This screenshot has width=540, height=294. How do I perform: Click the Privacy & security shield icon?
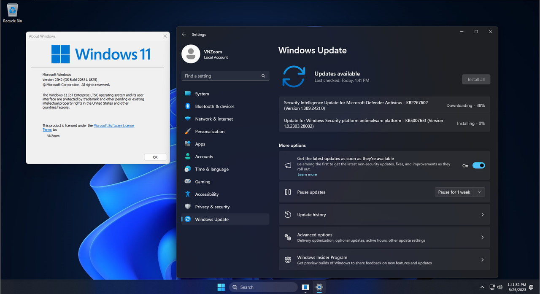tap(188, 207)
